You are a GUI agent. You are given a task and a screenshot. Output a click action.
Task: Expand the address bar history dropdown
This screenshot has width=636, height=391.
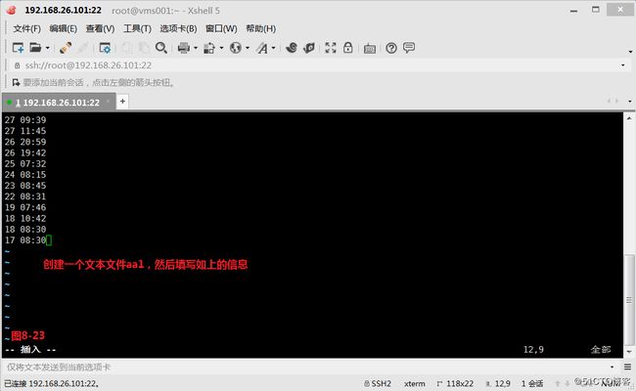(623, 65)
